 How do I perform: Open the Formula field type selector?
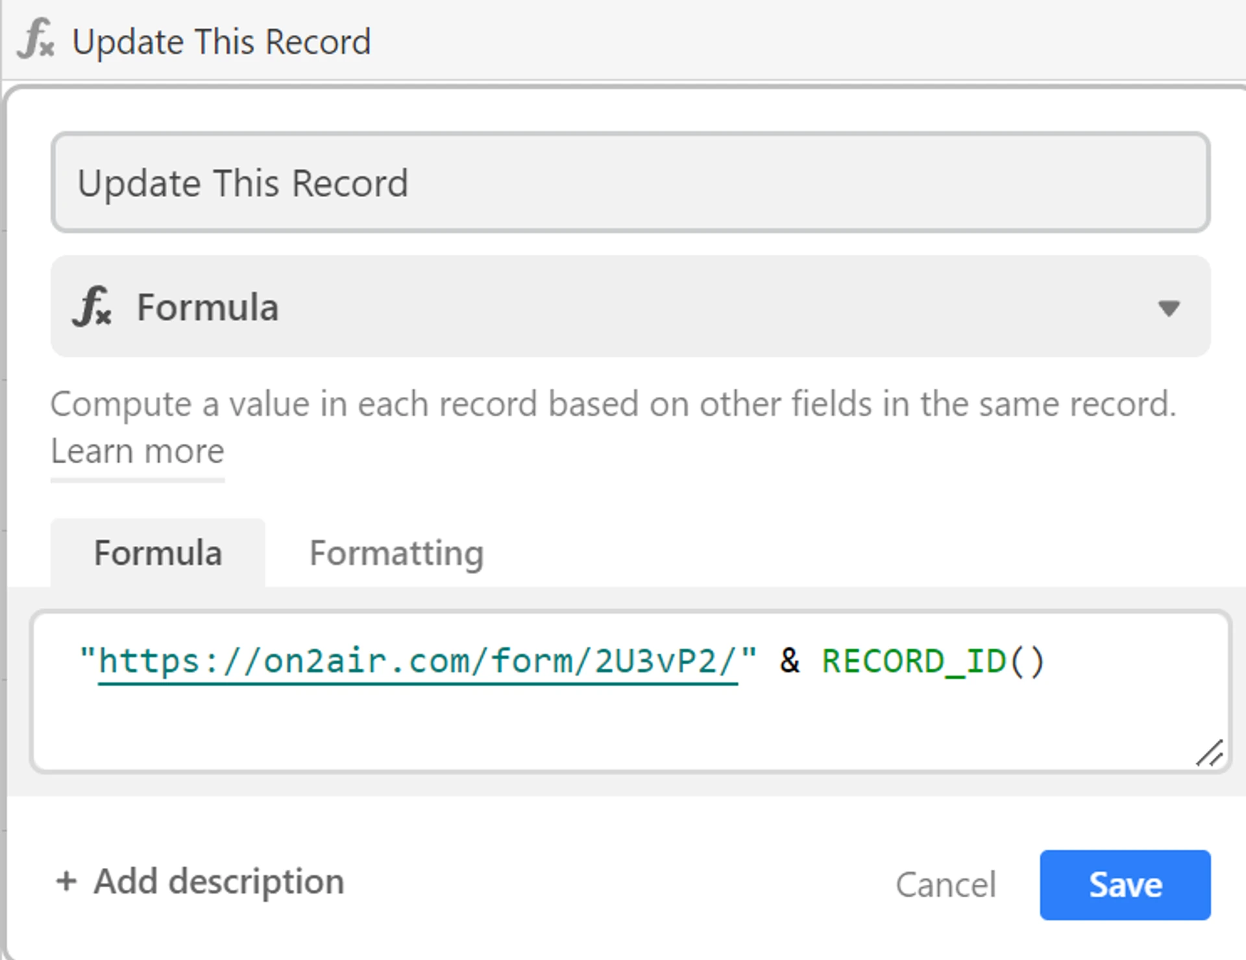click(x=629, y=306)
